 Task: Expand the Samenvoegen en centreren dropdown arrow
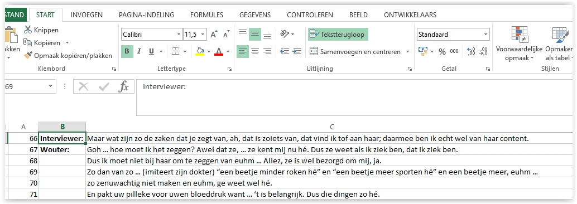tap(407, 51)
